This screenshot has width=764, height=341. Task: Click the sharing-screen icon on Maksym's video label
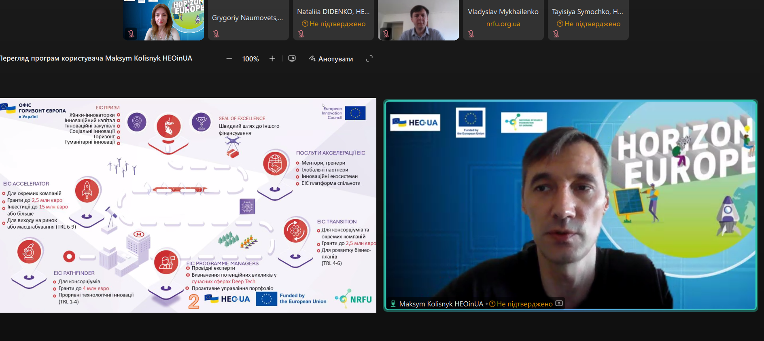pyautogui.click(x=559, y=303)
